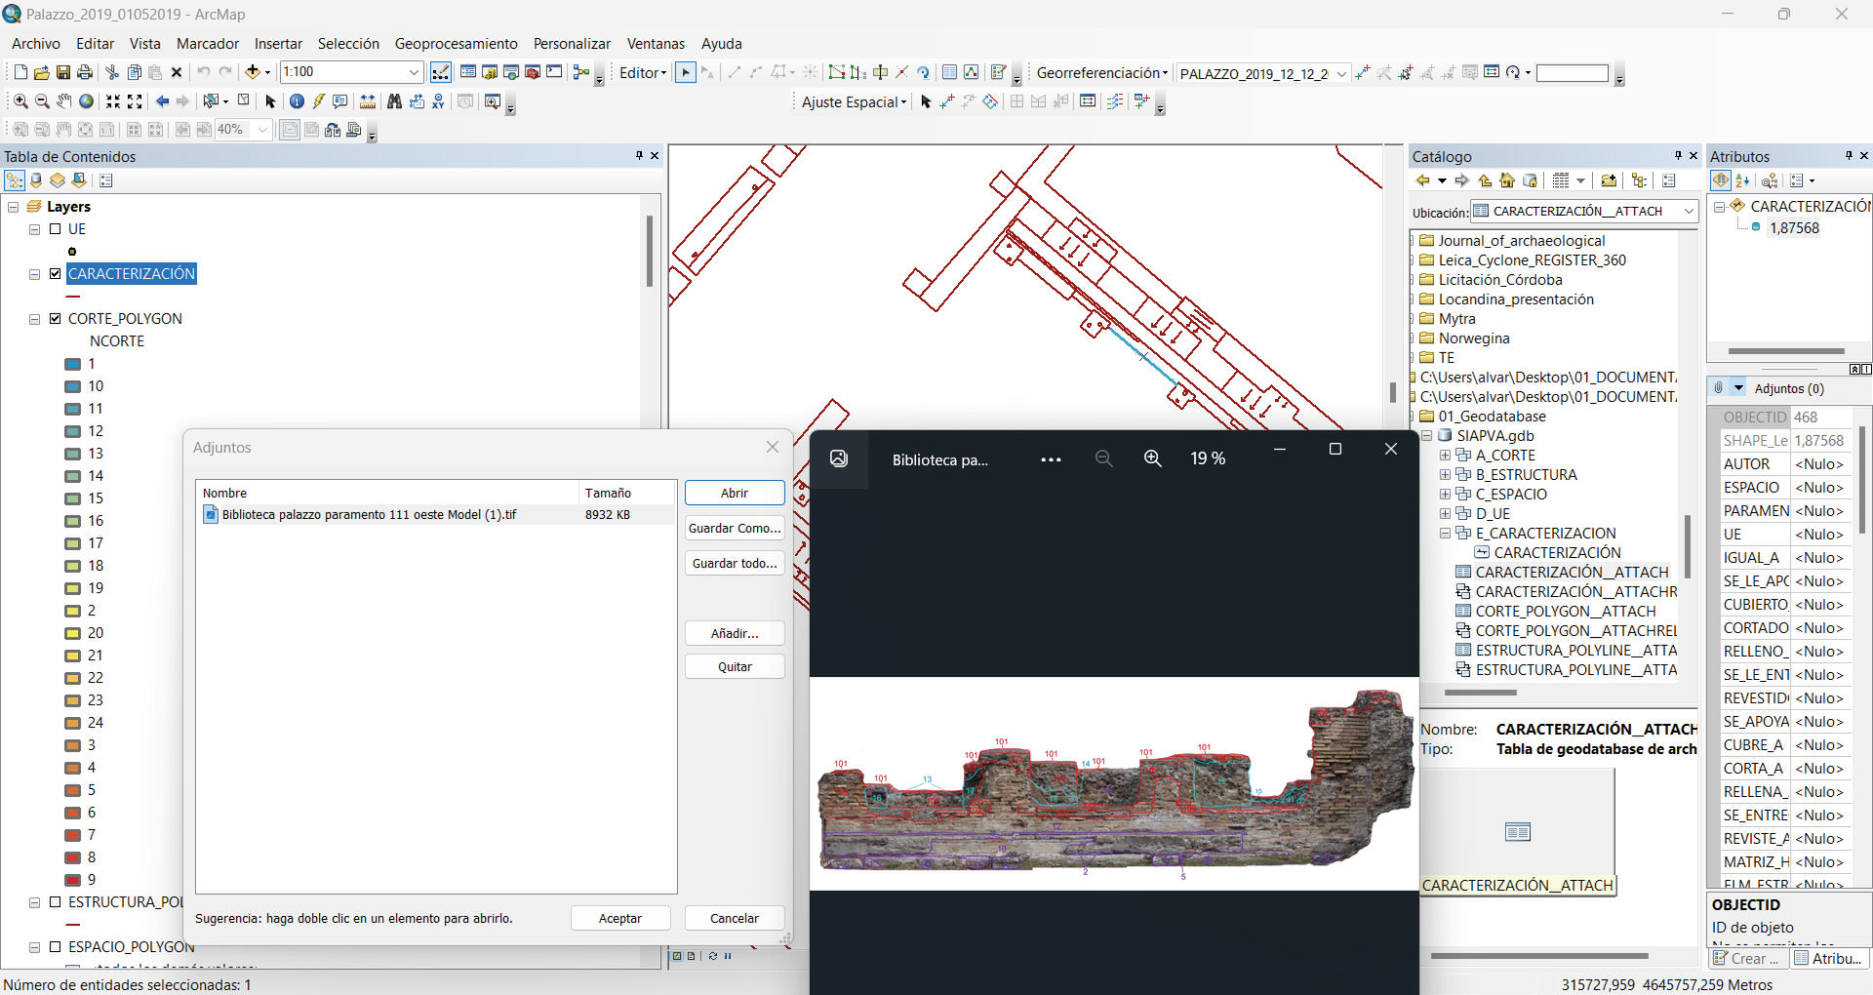Click the georeferencing rotation value input field
Screen dimensions: 1873x995
(1572, 73)
